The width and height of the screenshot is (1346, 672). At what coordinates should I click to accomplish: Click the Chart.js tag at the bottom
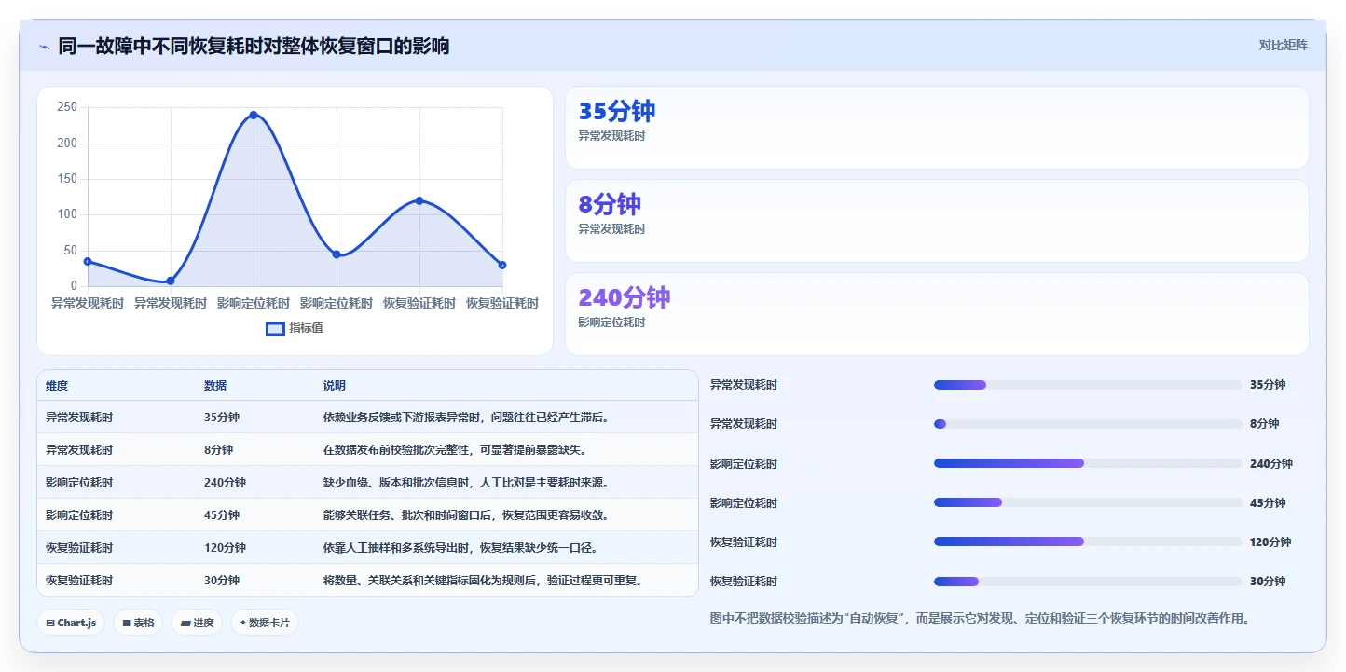(71, 623)
